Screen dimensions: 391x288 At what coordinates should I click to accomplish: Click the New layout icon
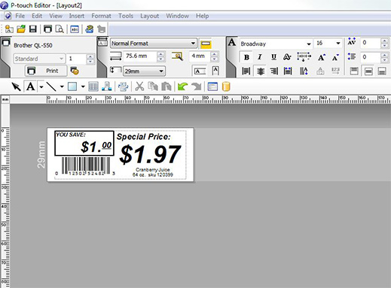[9, 29]
